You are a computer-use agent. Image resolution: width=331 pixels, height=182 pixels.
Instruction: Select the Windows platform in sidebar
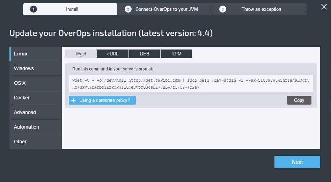(36, 68)
